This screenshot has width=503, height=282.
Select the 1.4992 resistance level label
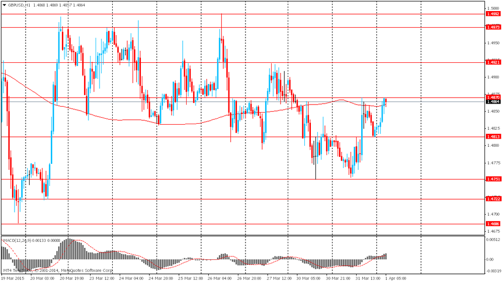point(493,14)
